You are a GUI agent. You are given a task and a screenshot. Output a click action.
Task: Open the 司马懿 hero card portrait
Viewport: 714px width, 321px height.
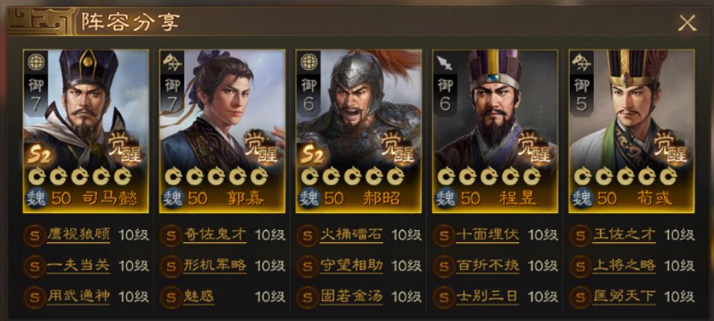(86, 131)
